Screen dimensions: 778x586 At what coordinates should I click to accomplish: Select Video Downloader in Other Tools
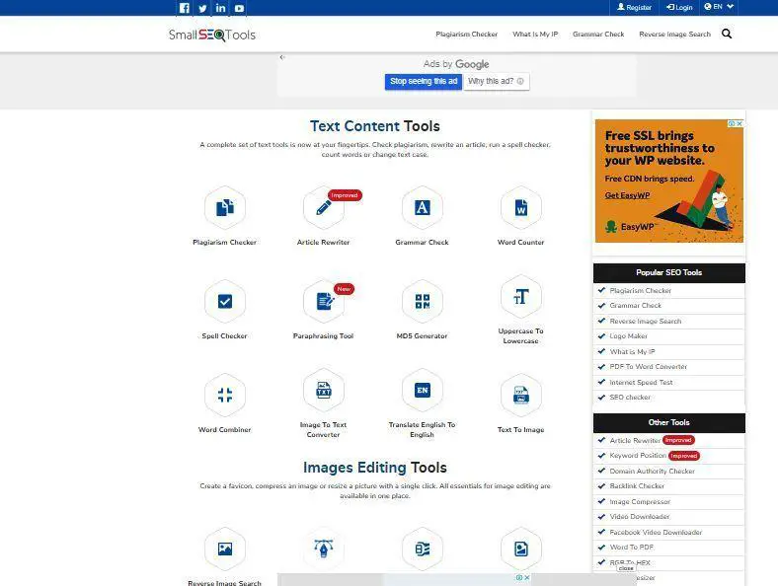point(639,517)
